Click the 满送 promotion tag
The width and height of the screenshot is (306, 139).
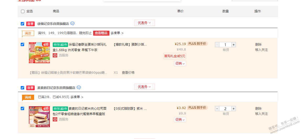pyautogui.click(x=28, y=33)
